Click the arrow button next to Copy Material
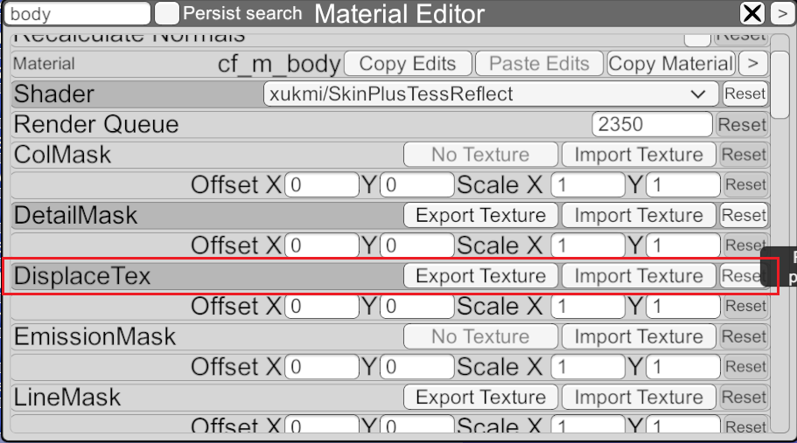 point(752,64)
